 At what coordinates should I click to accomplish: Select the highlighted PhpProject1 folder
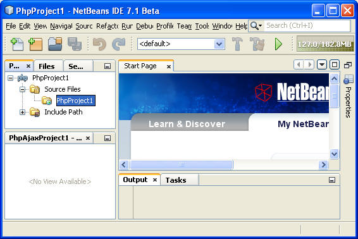click(x=76, y=101)
